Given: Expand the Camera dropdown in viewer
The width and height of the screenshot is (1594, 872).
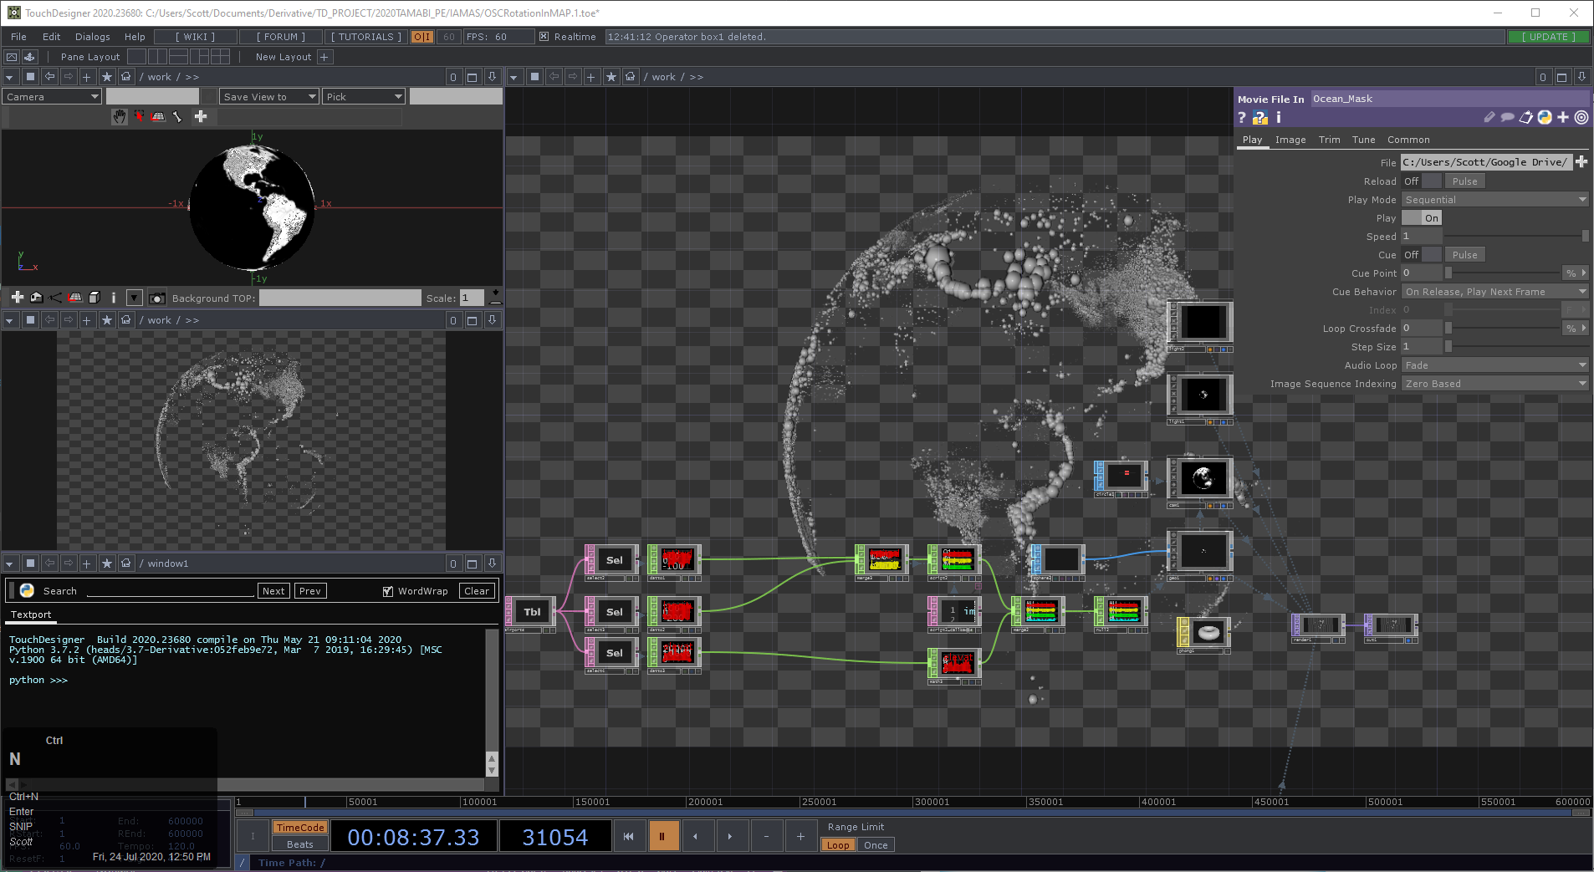Looking at the screenshot, I should pos(52,97).
